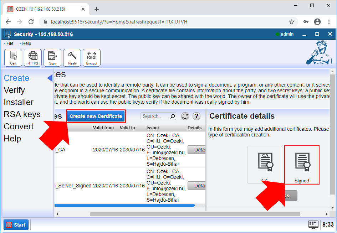Open the browser saved passwords key icon
This screenshot has height=233, width=337.
click(x=306, y=22)
